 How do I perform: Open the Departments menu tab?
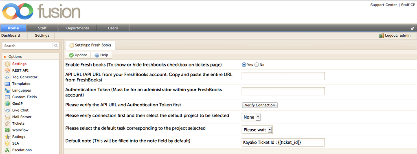point(78,28)
